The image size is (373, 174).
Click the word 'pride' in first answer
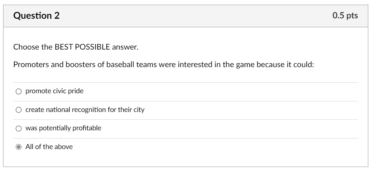(x=76, y=91)
